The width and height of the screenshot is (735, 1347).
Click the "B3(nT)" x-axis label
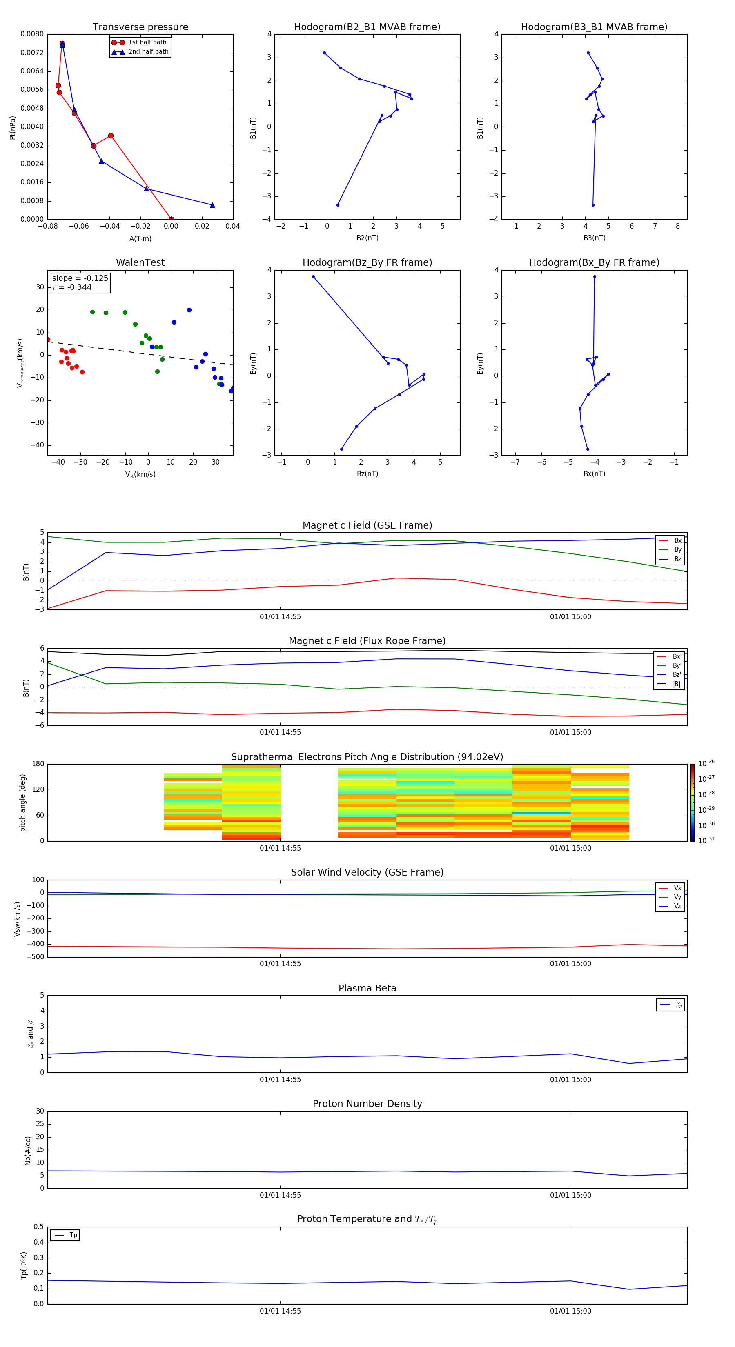coord(594,238)
